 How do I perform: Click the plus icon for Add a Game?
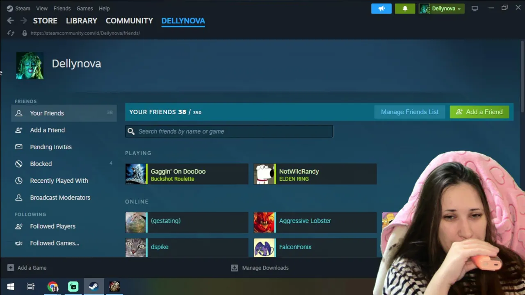coord(11,268)
